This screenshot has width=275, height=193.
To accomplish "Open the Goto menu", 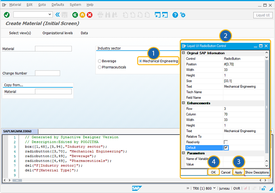I will 42,5.
